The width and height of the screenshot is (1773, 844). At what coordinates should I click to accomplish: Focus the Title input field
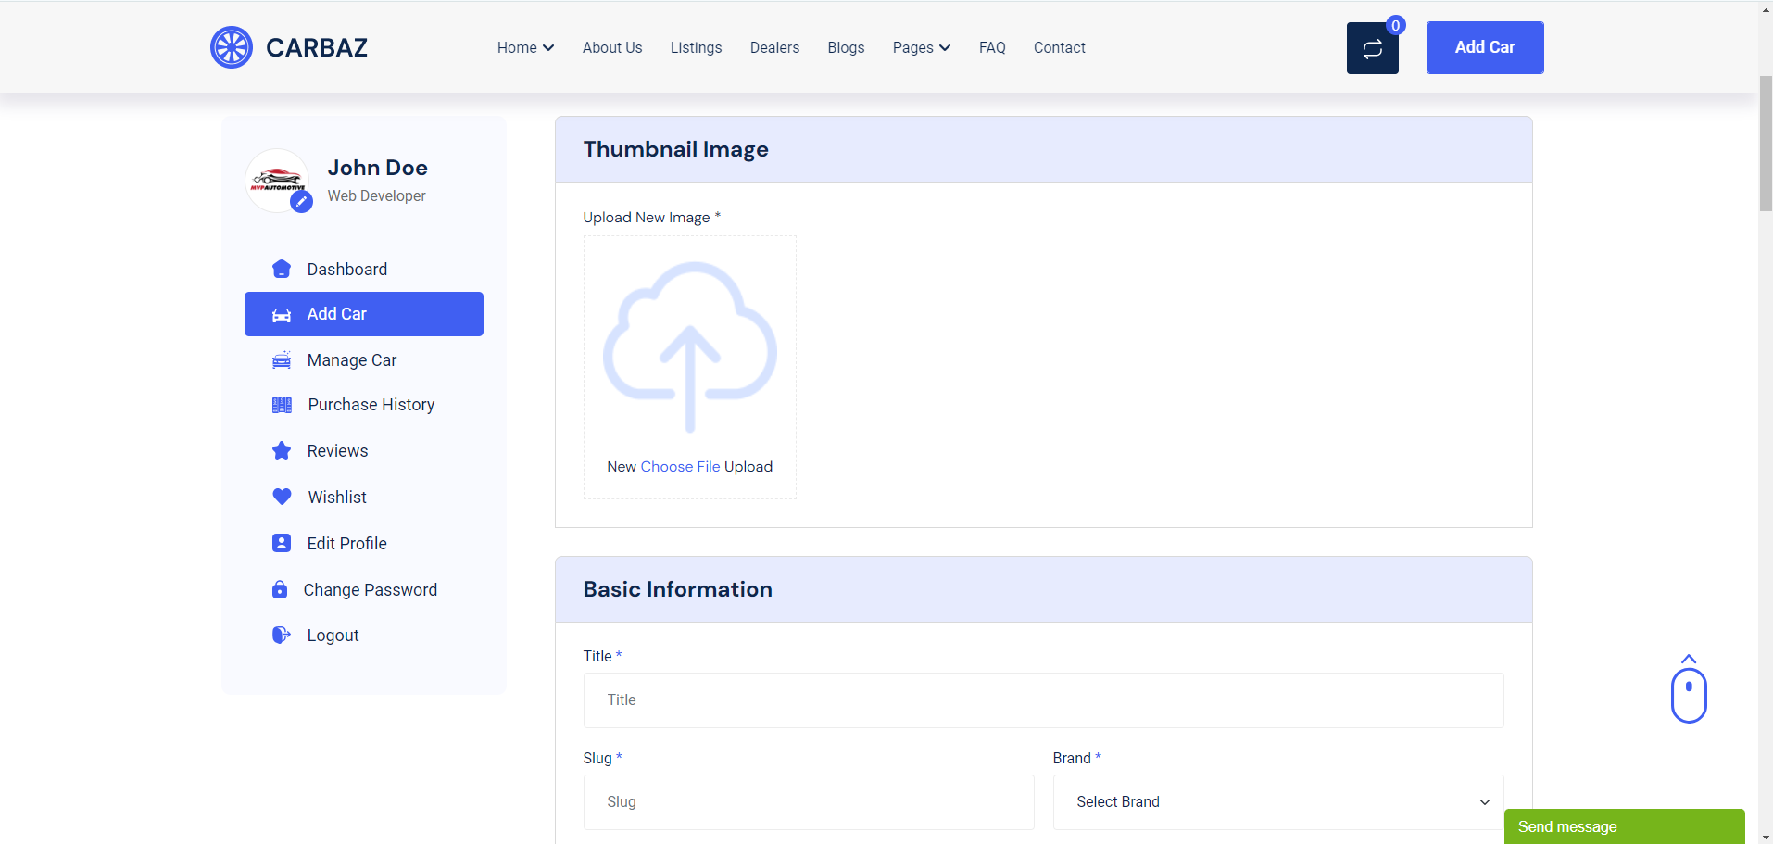[x=1043, y=700]
